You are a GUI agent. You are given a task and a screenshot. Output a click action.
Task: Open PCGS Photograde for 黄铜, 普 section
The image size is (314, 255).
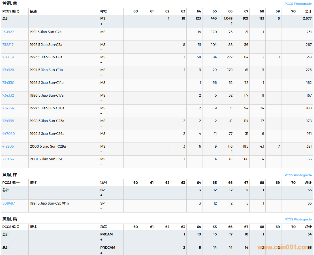[x=298, y=4]
